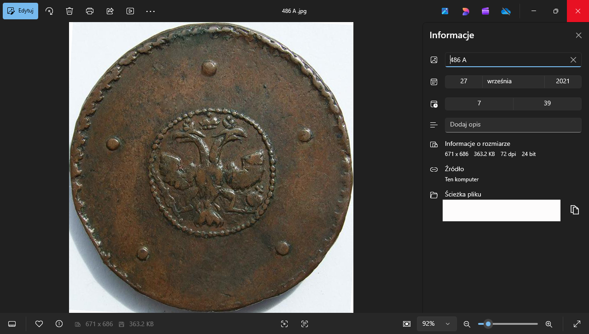Open the share icon in toolbar
The width and height of the screenshot is (589, 334).
point(110,11)
